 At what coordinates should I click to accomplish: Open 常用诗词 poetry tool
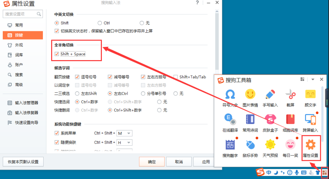click(x=250, y=123)
